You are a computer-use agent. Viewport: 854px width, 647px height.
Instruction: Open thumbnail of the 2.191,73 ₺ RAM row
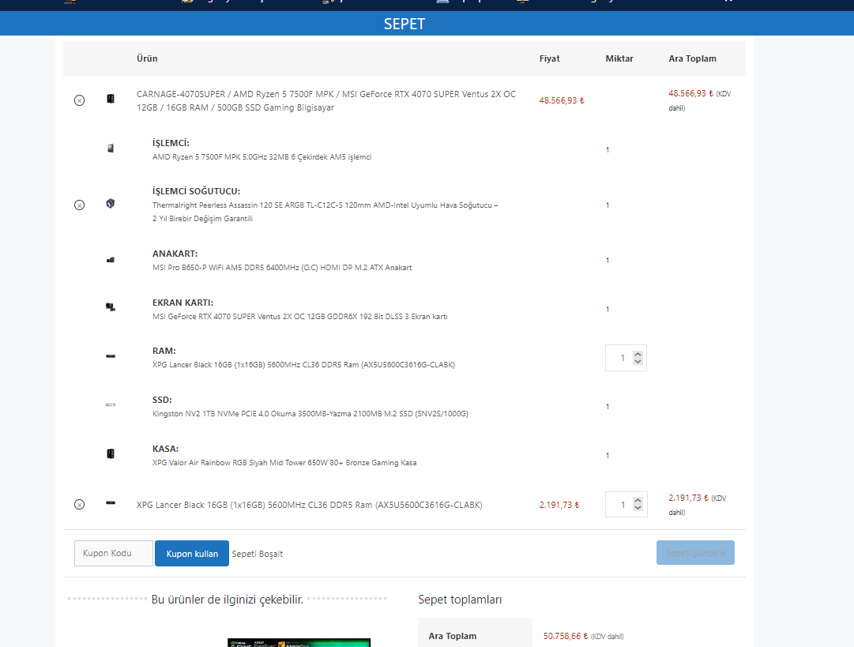111,502
